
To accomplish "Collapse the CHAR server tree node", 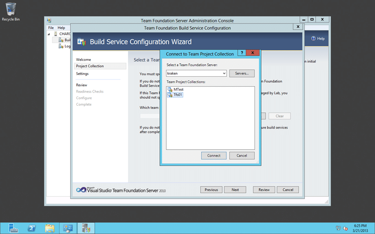I will pos(49,34).
